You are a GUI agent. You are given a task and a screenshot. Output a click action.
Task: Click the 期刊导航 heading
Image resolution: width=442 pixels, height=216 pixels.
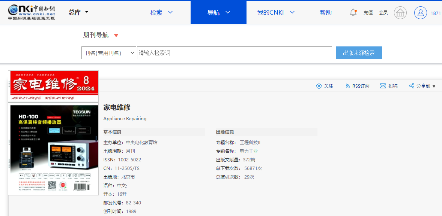coord(96,35)
